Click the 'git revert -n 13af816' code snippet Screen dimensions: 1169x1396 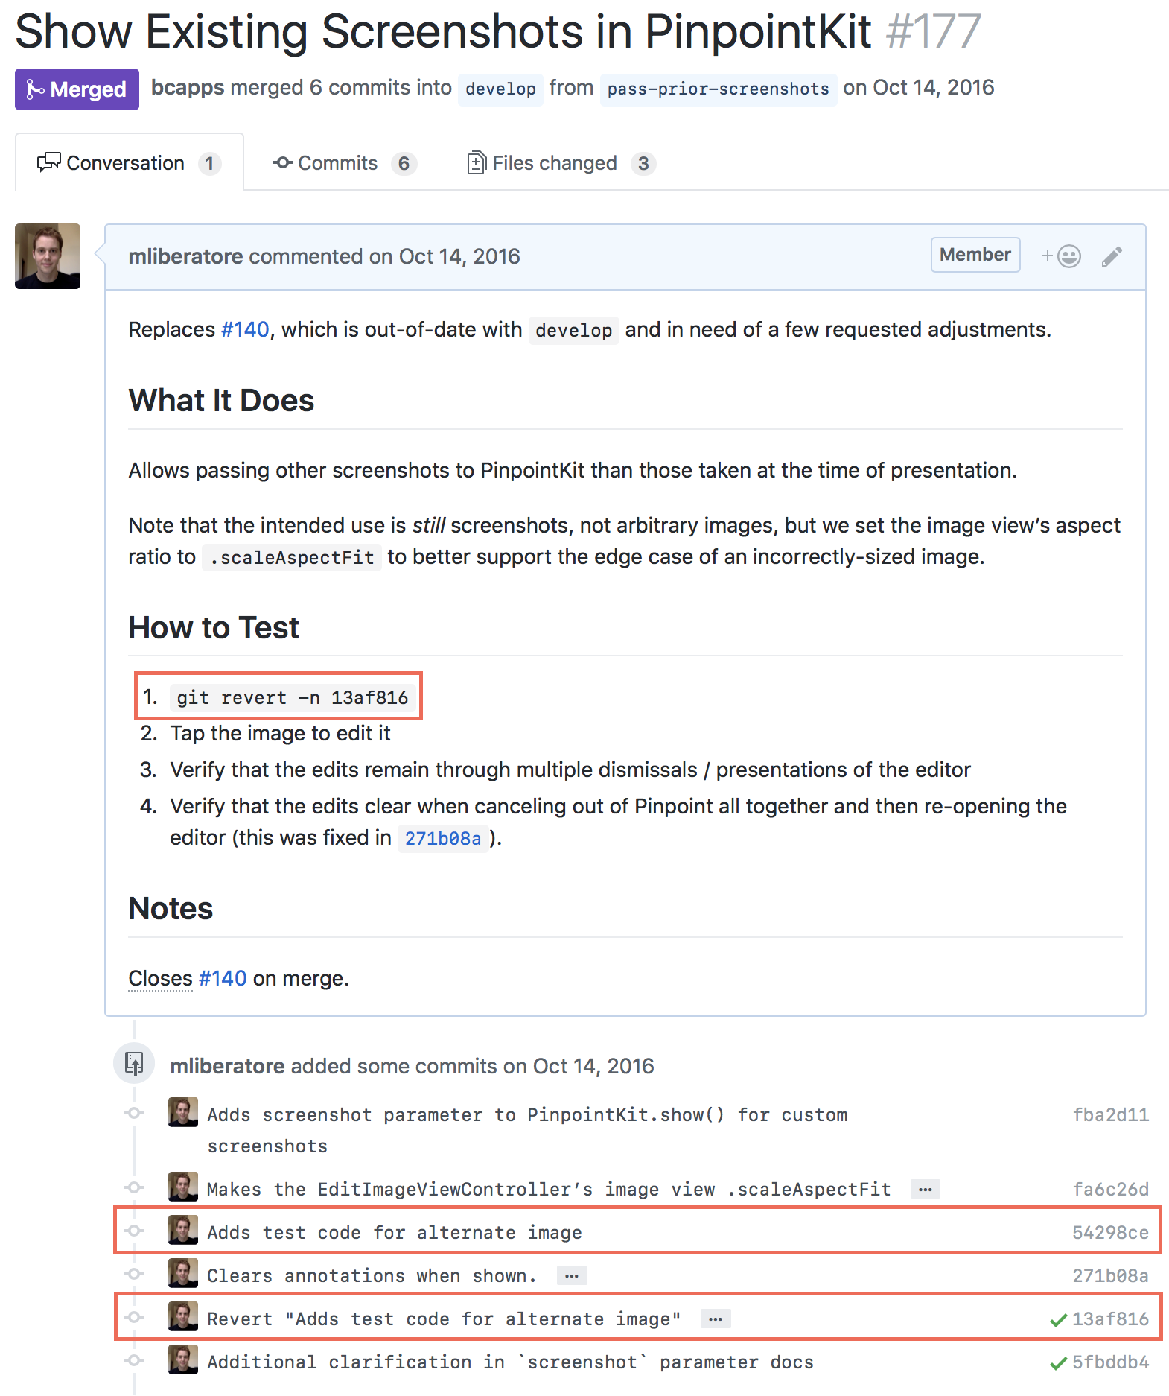click(293, 697)
